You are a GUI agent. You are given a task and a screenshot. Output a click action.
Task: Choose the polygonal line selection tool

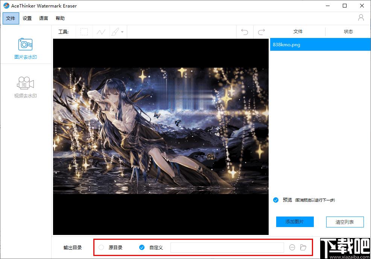pos(101,32)
